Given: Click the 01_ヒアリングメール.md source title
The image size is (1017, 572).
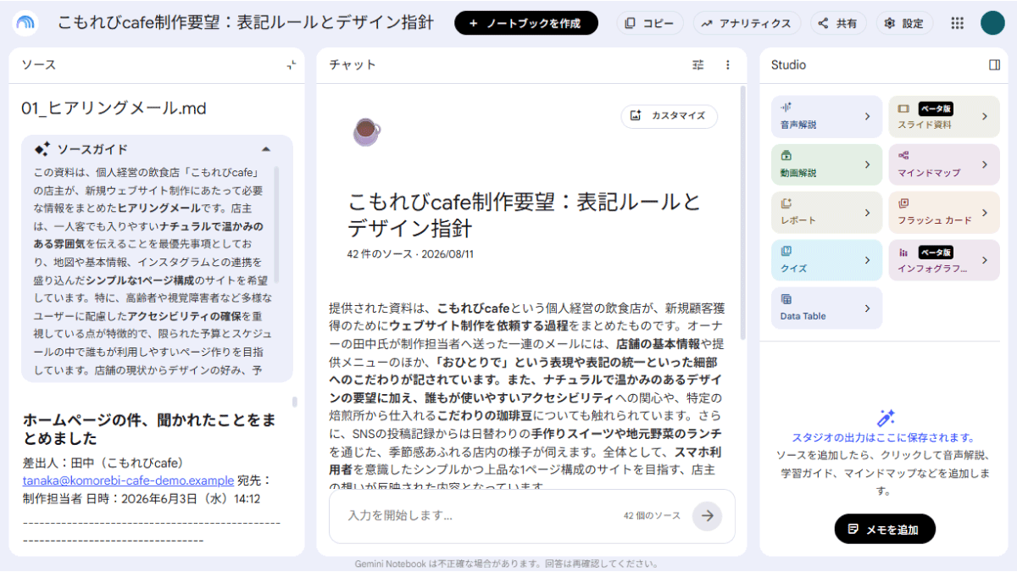Looking at the screenshot, I should (114, 108).
